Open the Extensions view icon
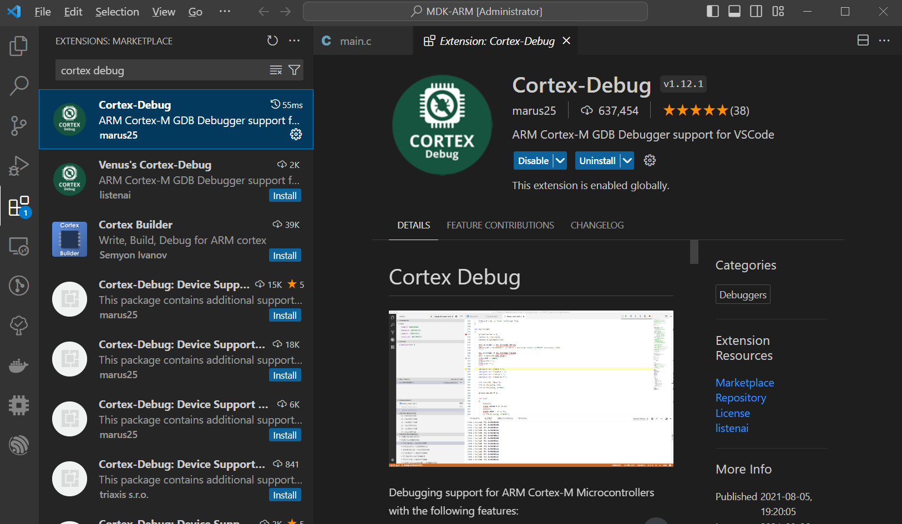902x524 pixels. [19, 206]
